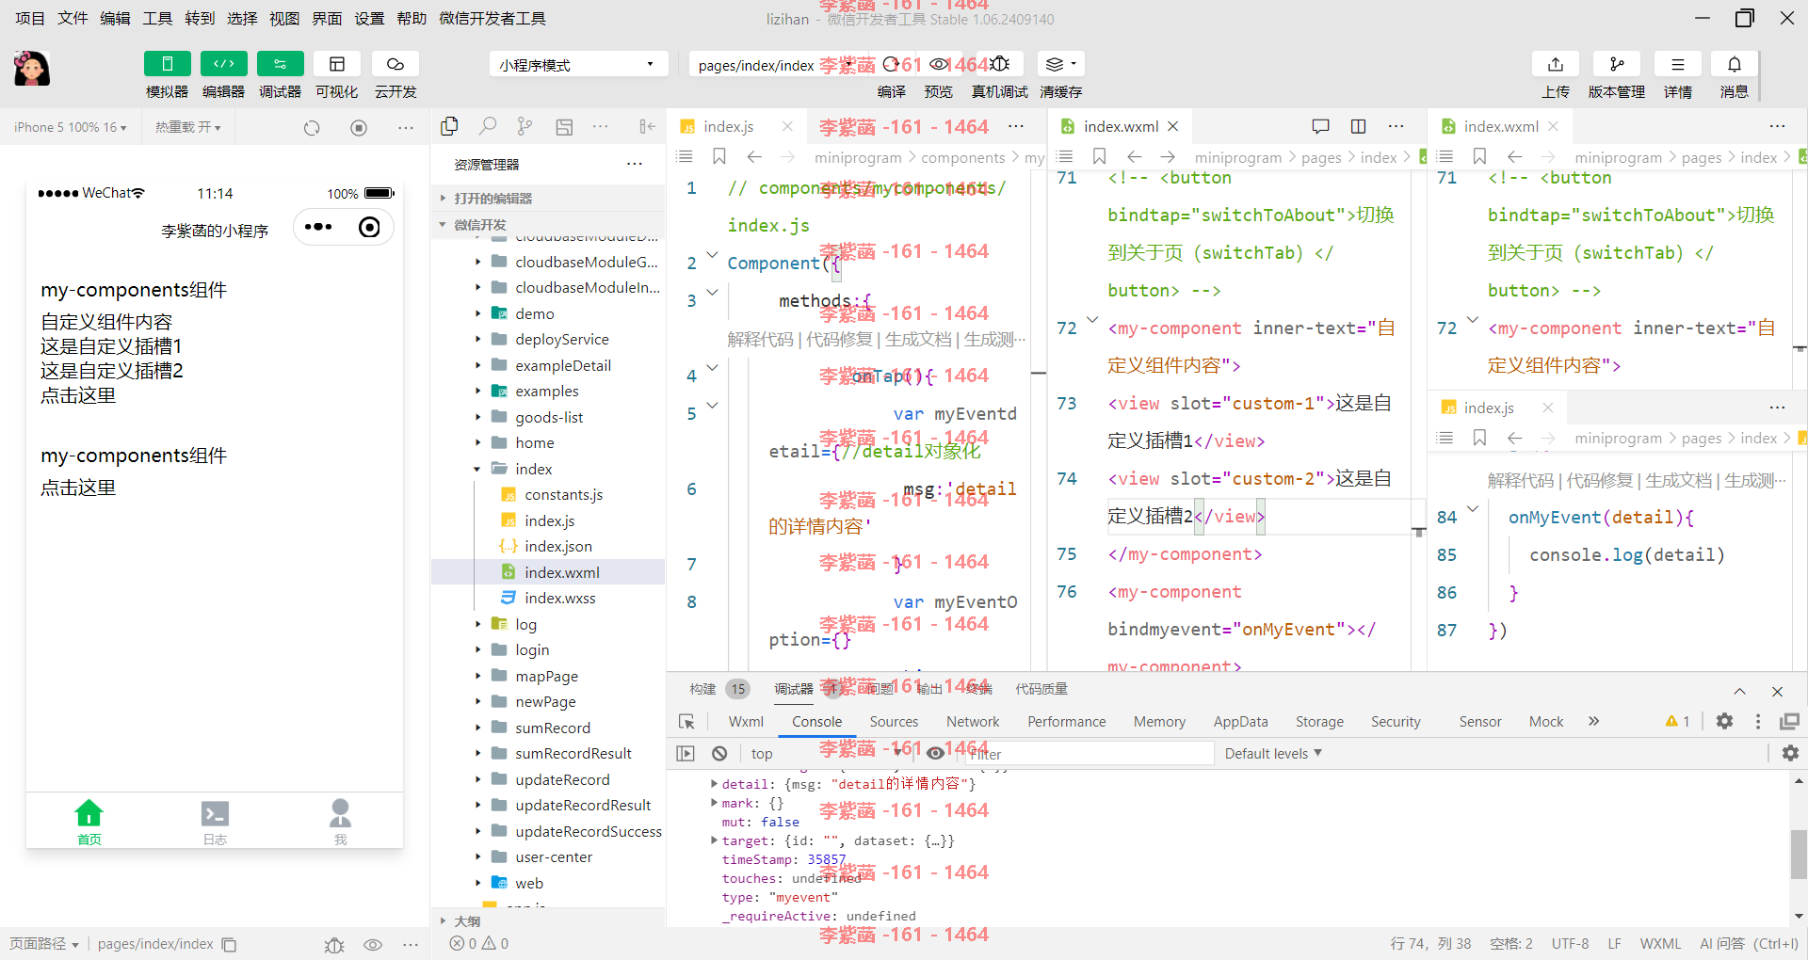Open the Default levels dropdown
The image size is (1808, 960).
pos(1273,754)
